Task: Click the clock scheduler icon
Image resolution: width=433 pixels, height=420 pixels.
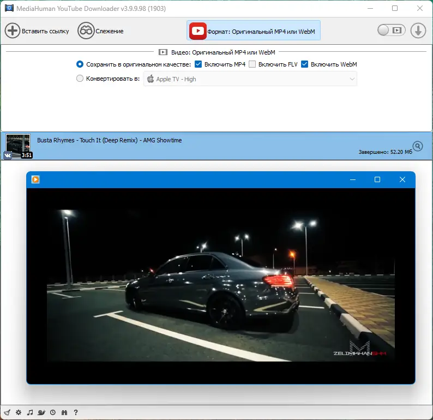Action: point(53,412)
